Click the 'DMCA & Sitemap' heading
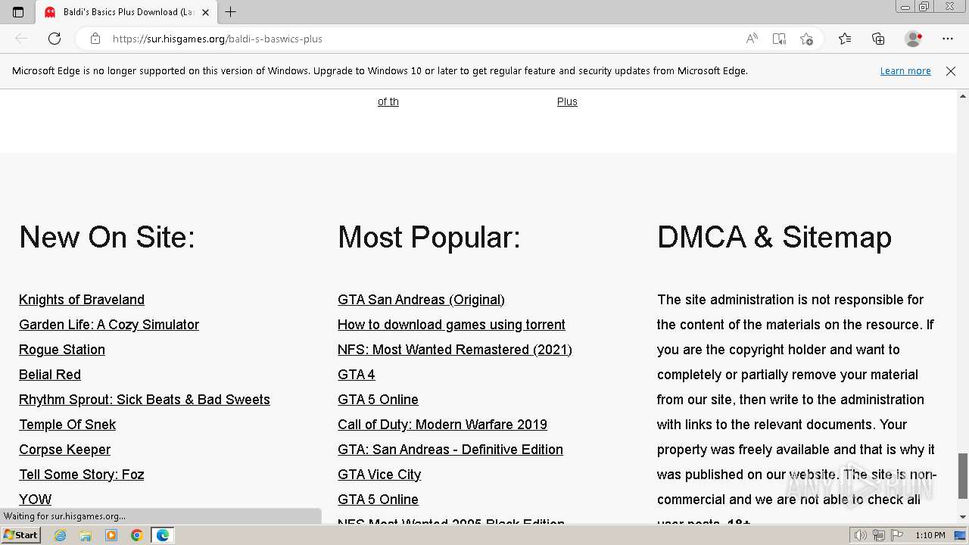Screen dimensions: 969x545 pyautogui.click(x=774, y=238)
